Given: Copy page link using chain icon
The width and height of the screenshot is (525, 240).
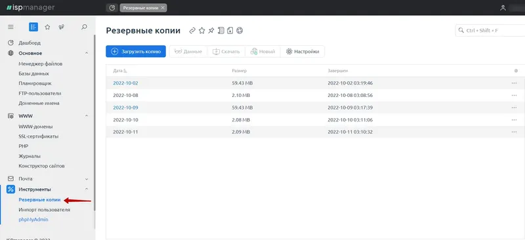Looking at the screenshot, I should pos(192,30).
